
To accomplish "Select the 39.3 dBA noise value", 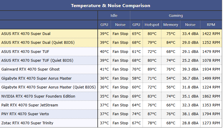I will pos(190,69).
